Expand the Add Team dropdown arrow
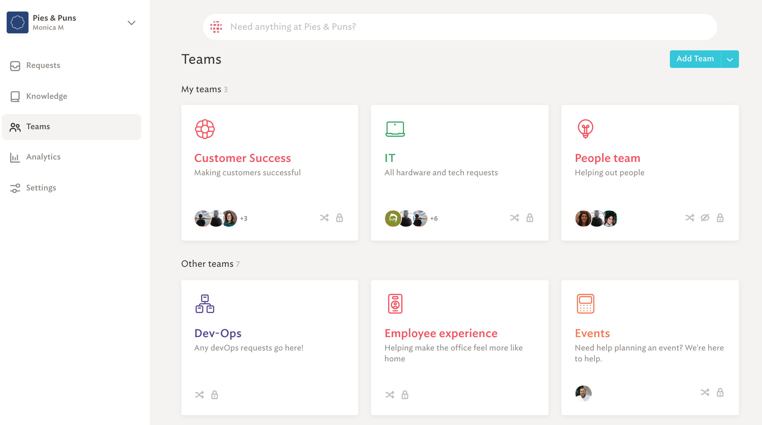Viewport: 762px width, 425px height. pos(730,59)
